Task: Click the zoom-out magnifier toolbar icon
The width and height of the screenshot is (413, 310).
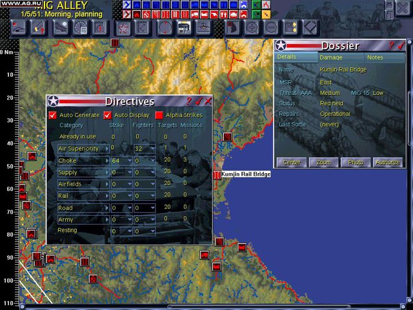Action: click(272, 28)
